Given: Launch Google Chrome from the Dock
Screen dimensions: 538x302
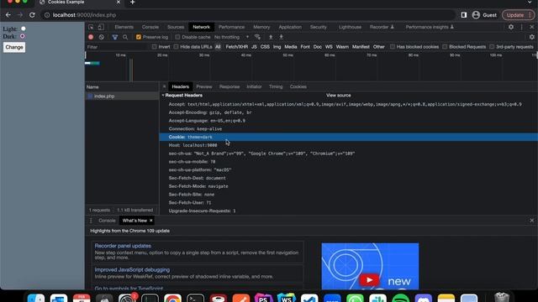Looking at the screenshot, I should (x=172, y=299).
